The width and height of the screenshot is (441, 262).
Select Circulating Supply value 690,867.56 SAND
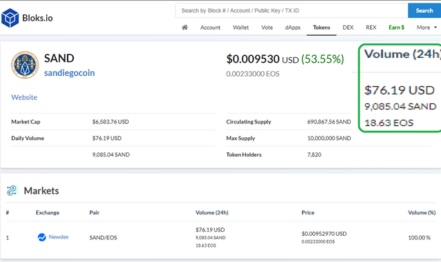[x=329, y=122]
